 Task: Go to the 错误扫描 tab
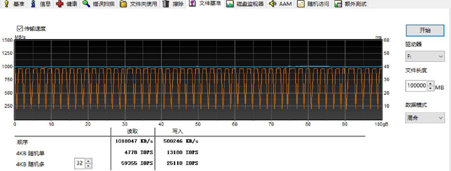click(x=98, y=4)
